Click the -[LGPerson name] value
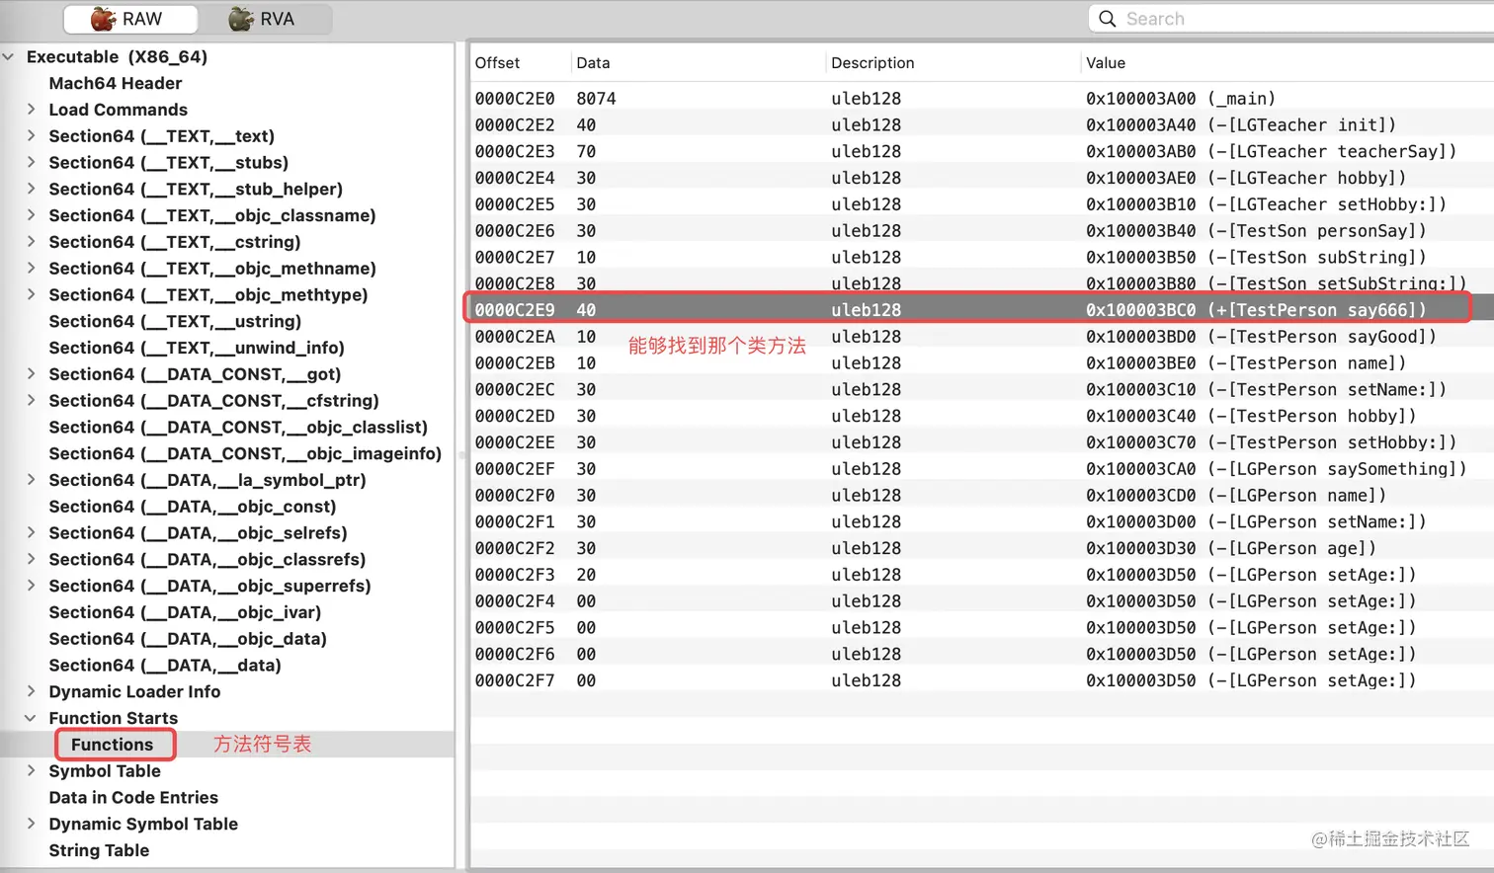Screen dimensions: 1494x873 (1236, 496)
